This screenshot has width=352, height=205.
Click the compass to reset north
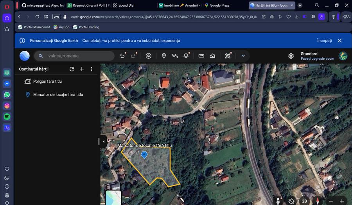click(x=318, y=201)
